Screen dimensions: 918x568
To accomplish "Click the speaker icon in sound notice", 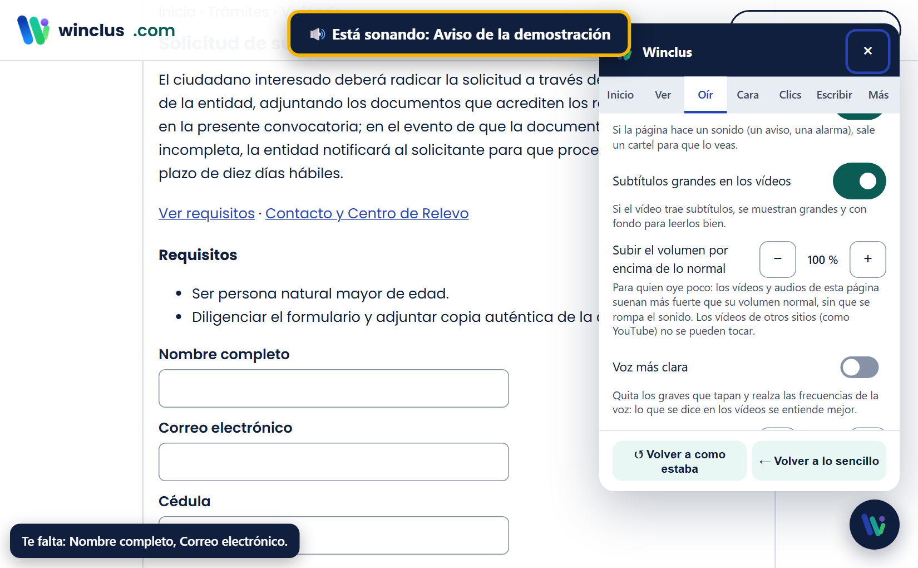I will (x=317, y=35).
